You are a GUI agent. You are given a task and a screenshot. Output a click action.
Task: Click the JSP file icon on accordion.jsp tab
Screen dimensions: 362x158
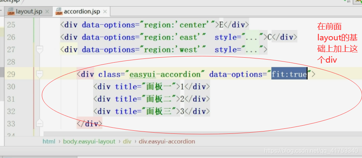pyautogui.click(x=59, y=12)
